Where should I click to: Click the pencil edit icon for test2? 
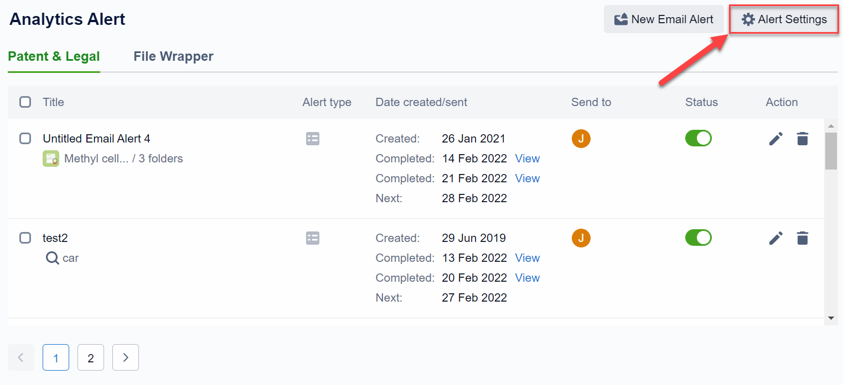coord(776,238)
